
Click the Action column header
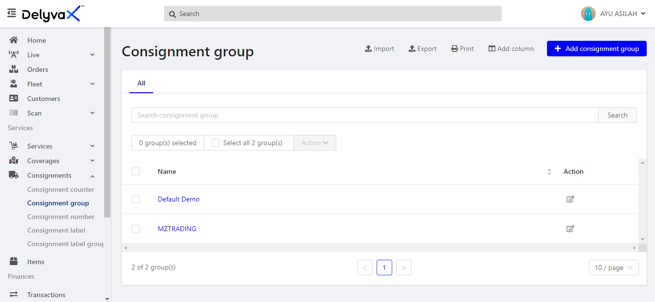pos(573,171)
